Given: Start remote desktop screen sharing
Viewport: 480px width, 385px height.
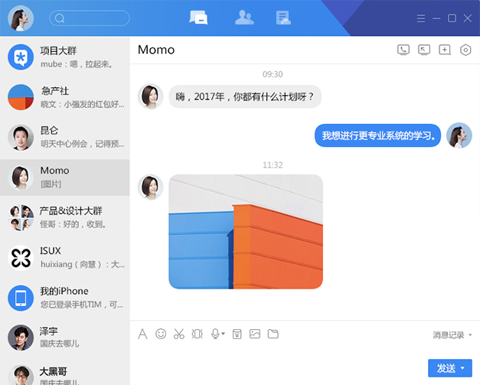Looking at the screenshot, I should (x=424, y=50).
